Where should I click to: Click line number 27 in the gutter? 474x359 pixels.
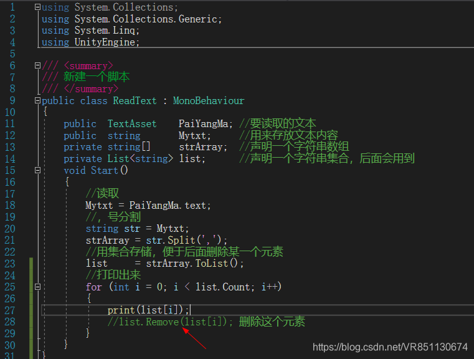[x=10, y=310]
